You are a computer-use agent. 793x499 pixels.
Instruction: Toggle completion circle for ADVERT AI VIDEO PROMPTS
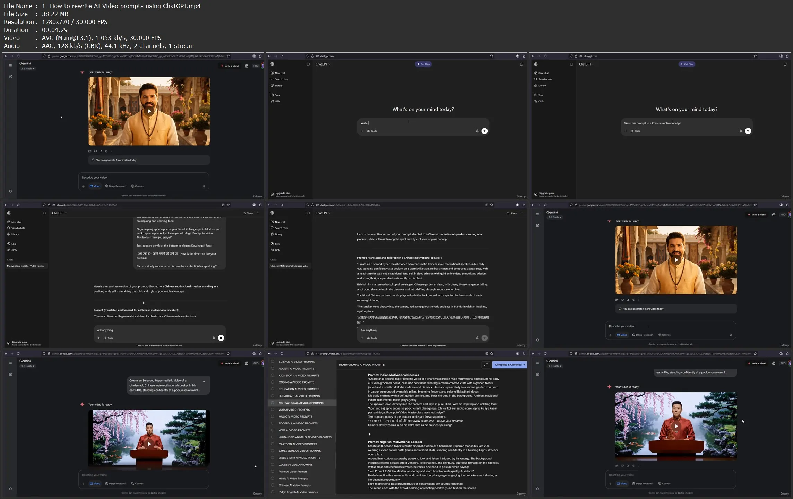tap(273, 368)
